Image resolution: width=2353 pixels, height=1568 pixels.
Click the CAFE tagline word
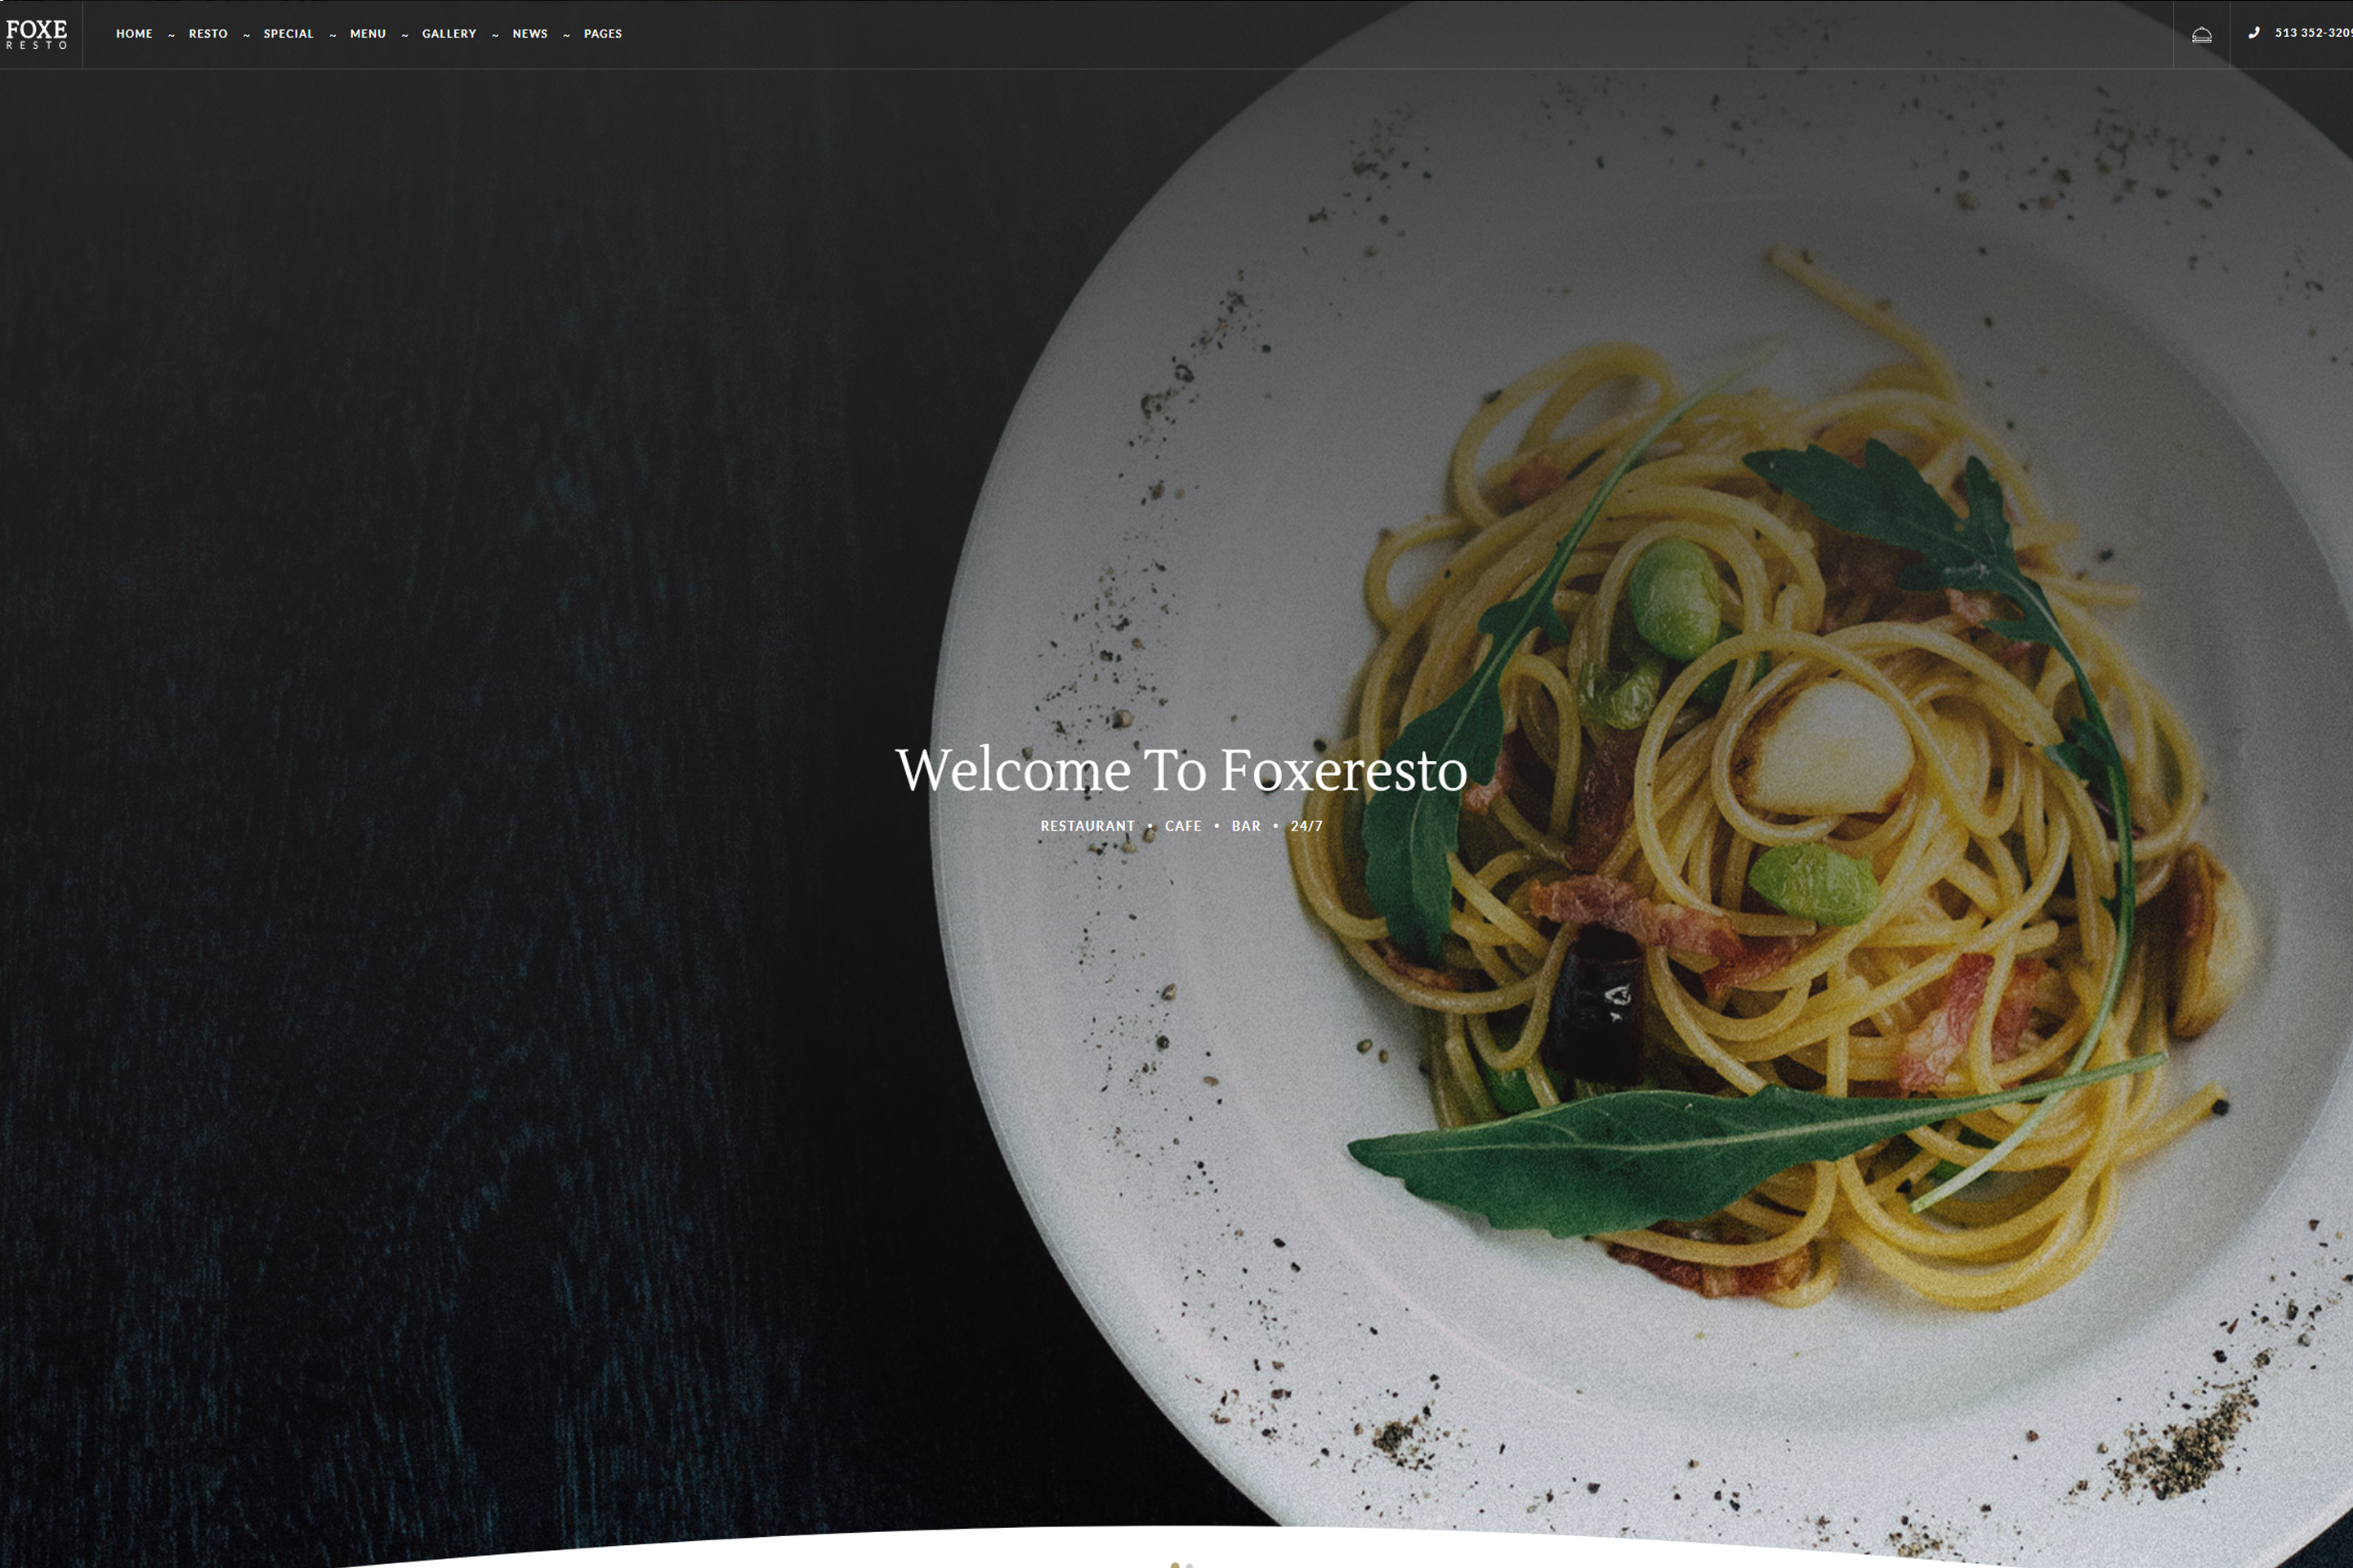[x=1182, y=826]
